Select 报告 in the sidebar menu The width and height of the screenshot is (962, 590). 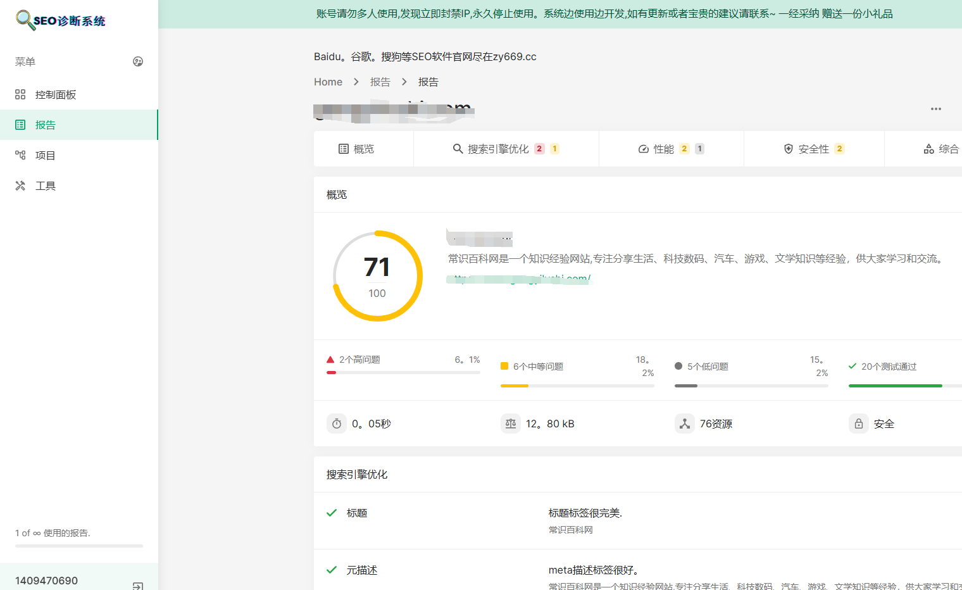(x=46, y=125)
